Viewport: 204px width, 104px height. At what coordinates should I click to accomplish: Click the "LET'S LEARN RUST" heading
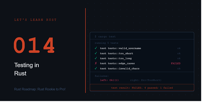pyautogui.click(x=35, y=20)
